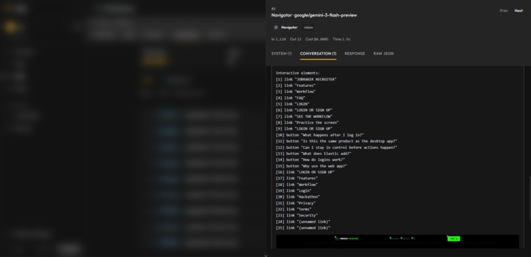Click the webpage screenshot thumbnail at bottom
Image resolution: width=531 pixels, height=257 pixels.
click(x=397, y=241)
